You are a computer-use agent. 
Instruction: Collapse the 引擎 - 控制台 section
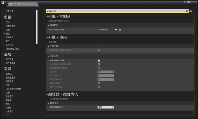47,16
